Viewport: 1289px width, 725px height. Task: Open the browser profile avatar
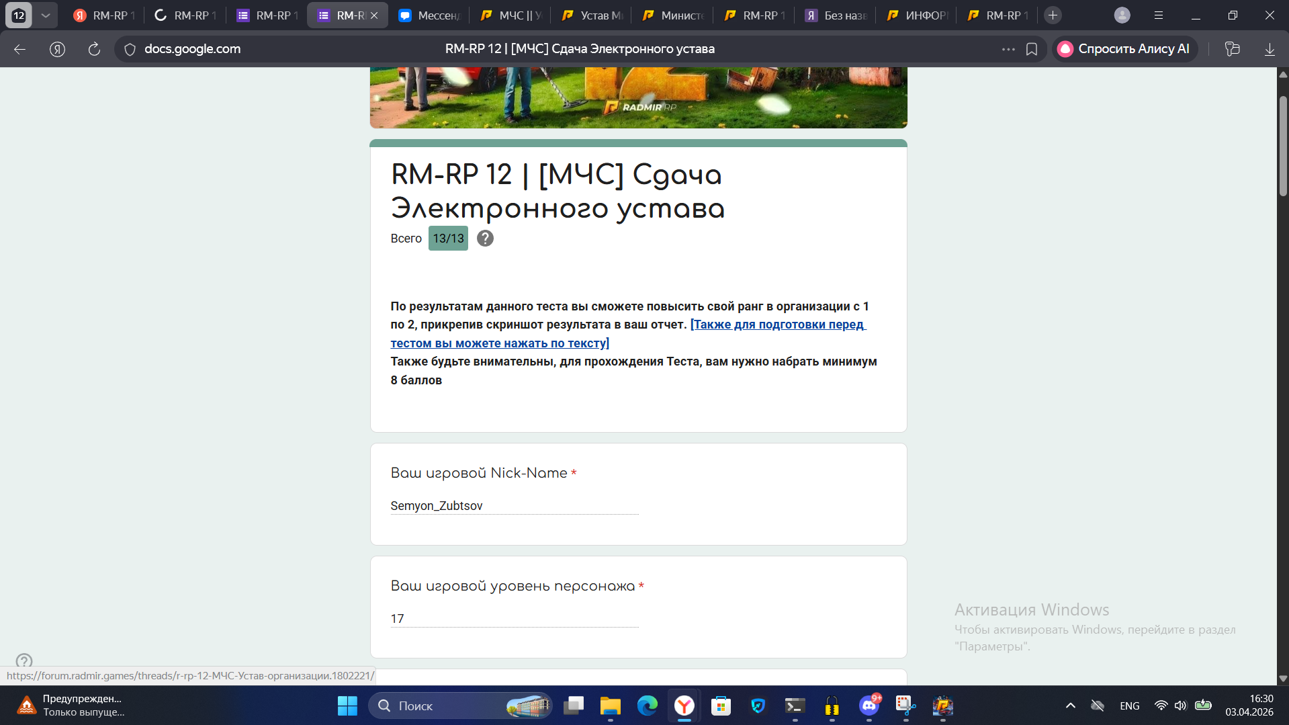[x=1122, y=15]
